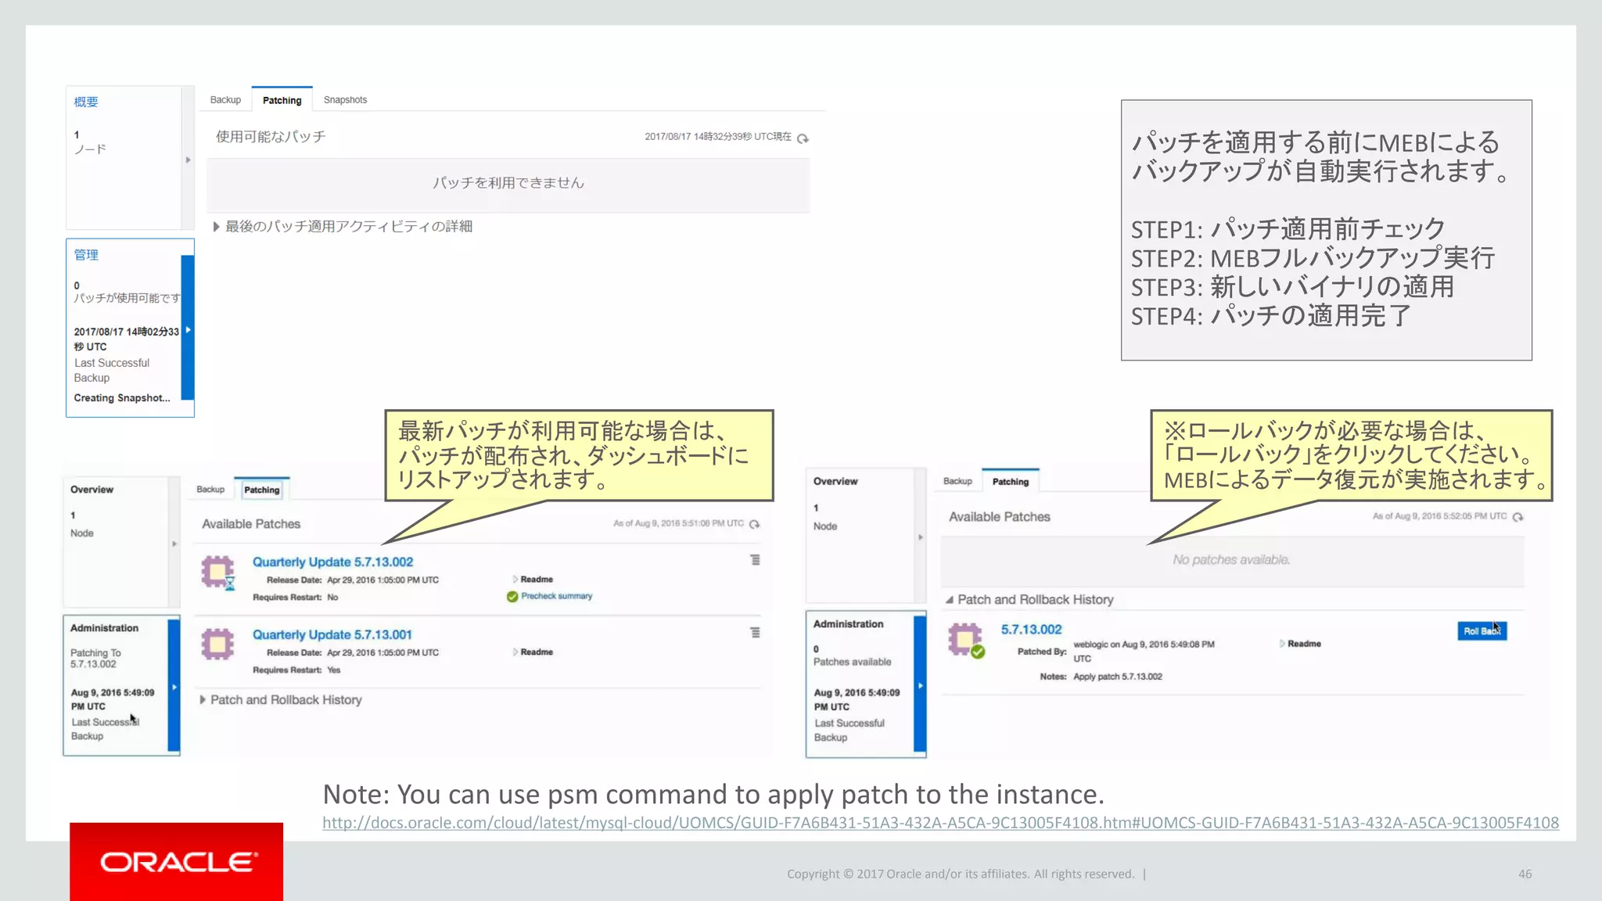Open the docs.oracle.com mysql-cloud URL
1602x901 pixels.
pyautogui.click(x=940, y=823)
